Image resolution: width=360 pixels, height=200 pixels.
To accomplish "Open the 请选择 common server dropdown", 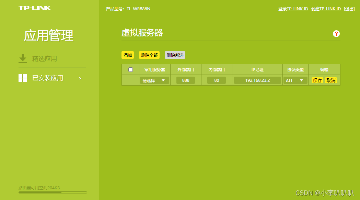I will click(x=154, y=80).
